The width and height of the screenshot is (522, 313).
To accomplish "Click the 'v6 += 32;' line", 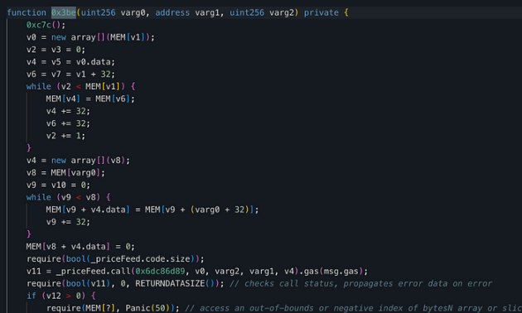I will 68,123.
